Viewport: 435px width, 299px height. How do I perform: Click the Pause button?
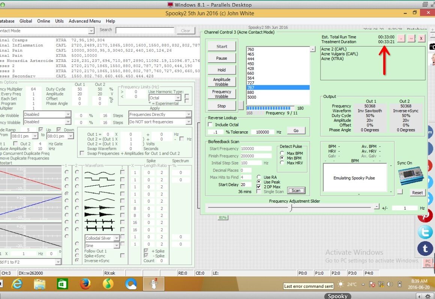[222, 58]
